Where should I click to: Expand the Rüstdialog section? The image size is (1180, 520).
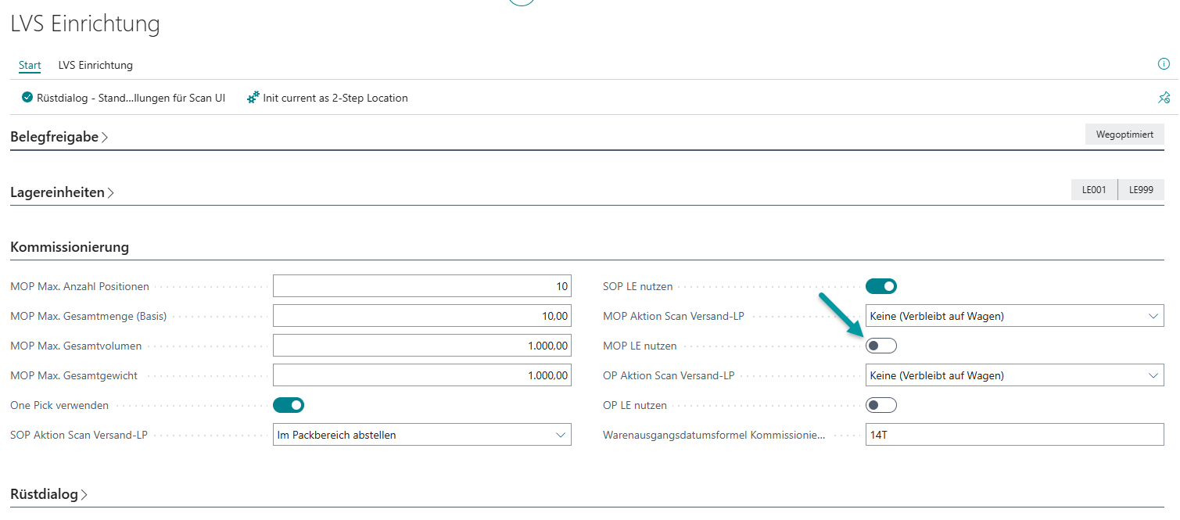click(49, 494)
